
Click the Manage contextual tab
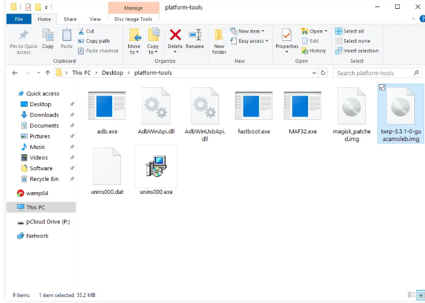coord(134,8)
